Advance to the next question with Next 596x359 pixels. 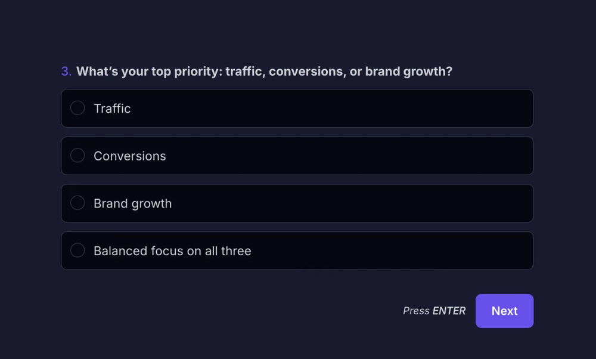point(504,311)
